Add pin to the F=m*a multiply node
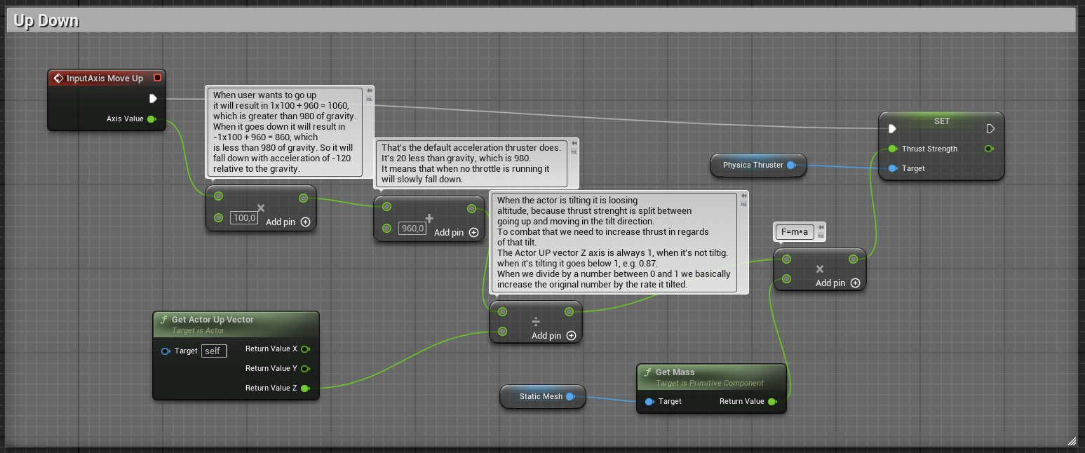 pyautogui.click(x=838, y=283)
